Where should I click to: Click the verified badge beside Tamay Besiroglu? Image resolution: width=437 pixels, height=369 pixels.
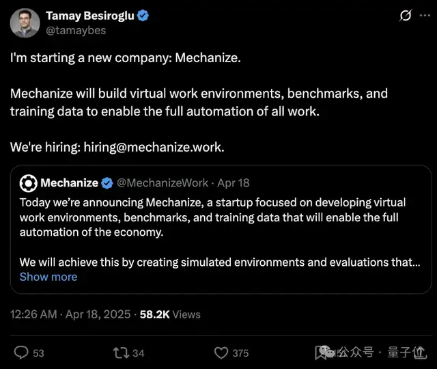tap(143, 16)
